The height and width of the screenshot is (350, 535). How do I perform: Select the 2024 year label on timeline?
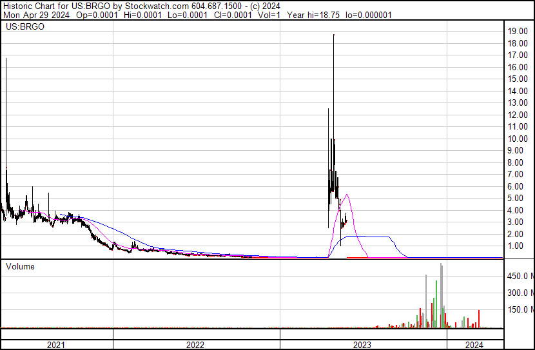click(x=474, y=345)
